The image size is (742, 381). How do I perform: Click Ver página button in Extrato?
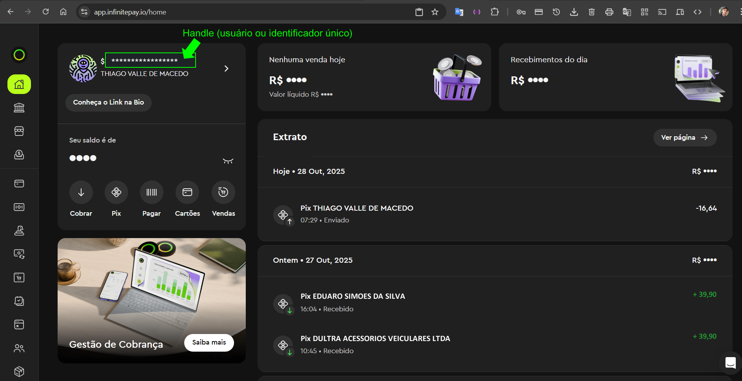point(685,137)
